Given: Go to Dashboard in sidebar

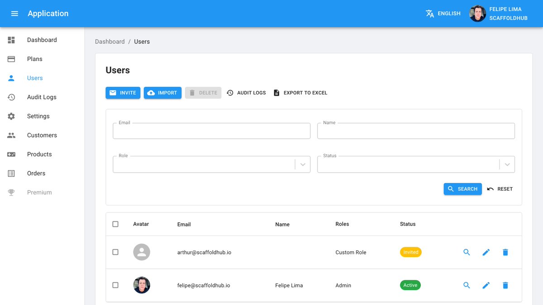Looking at the screenshot, I should (42, 40).
